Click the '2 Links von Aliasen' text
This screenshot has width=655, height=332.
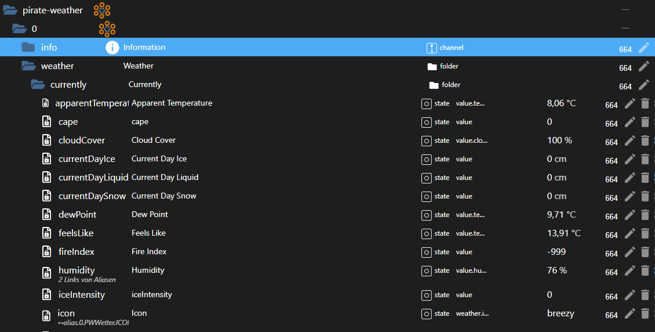(87, 280)
